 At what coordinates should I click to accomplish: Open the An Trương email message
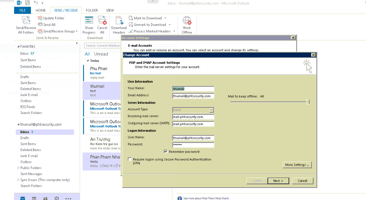[102, 144]
